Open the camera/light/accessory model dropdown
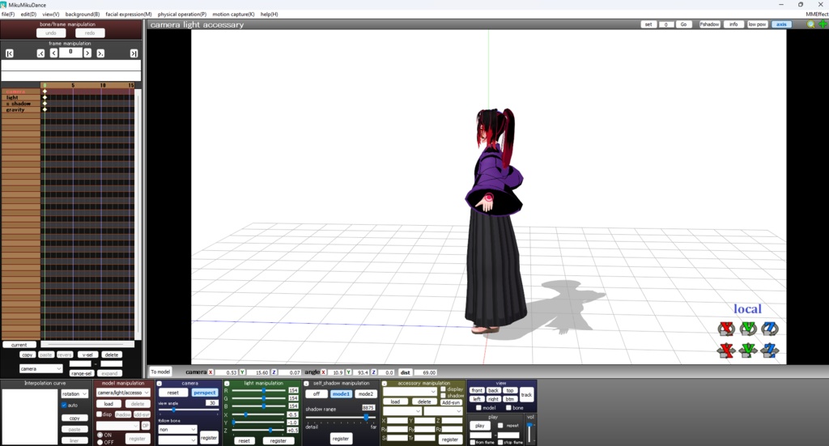The image size is (829, 446). [123, 393]
